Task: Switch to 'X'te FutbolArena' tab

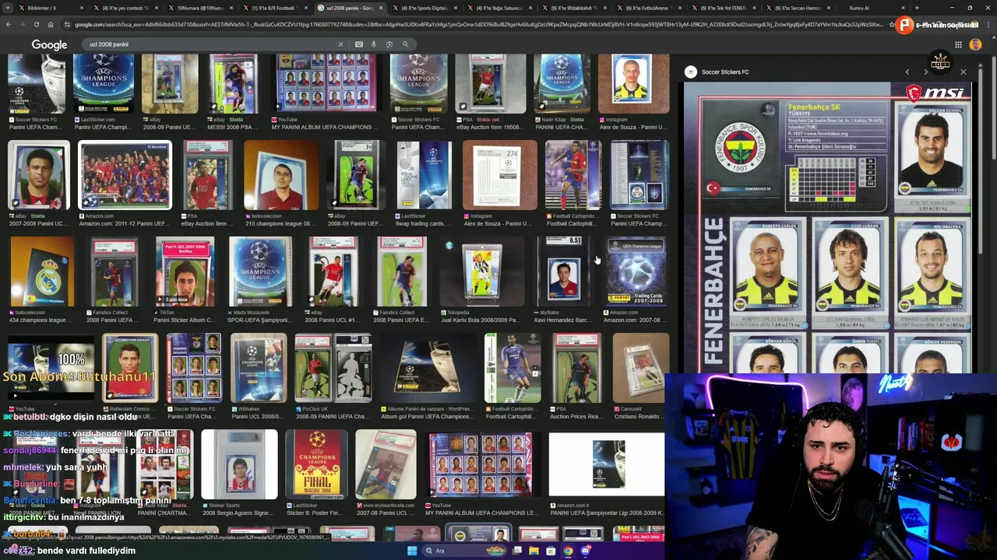Action: pyautogui.click(x=648, y=8)
